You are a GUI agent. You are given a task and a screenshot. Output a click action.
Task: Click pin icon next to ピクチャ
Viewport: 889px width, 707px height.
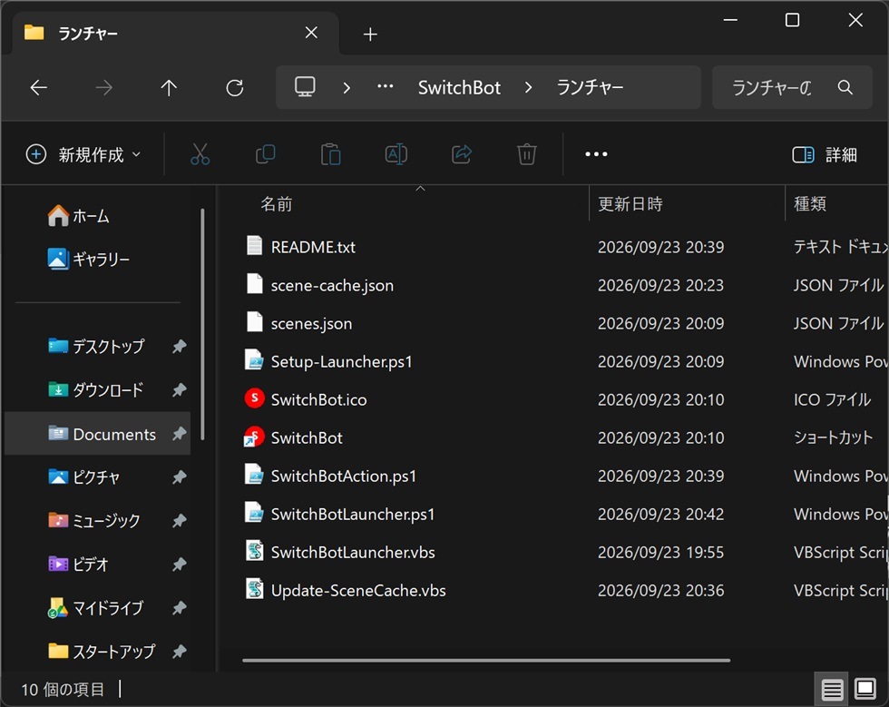pos(180,477)
